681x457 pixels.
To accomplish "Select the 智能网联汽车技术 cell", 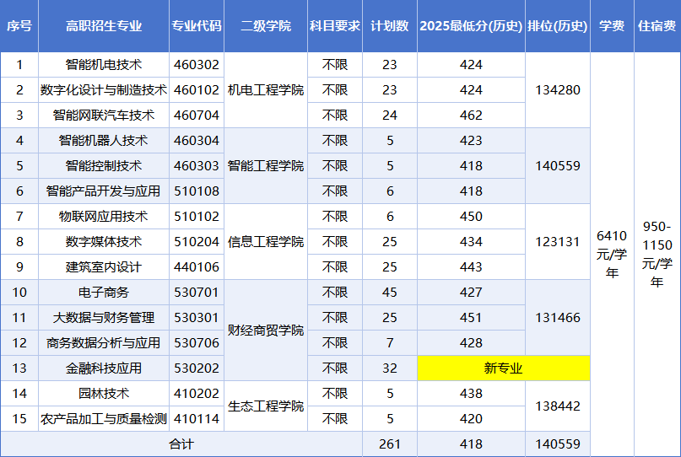I will 104,115.
